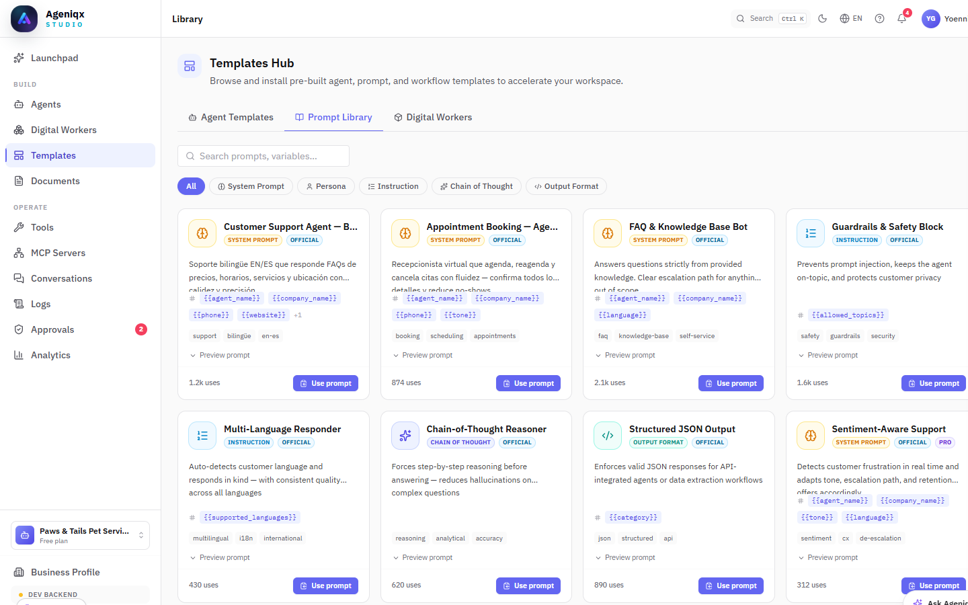968x605 pixels.
Task: Click the FAQ & Knowledge Base Bot icon
Action: click(608, 233)
